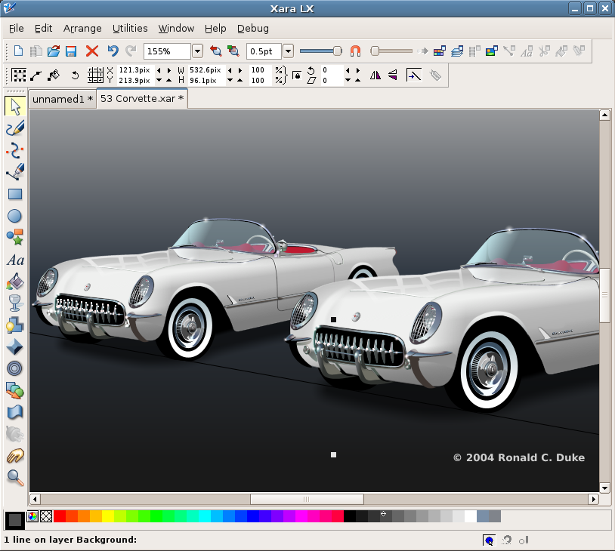Select the Ellipse tool
This screenshot has height=551, width=615.
[x=15, y=216]
